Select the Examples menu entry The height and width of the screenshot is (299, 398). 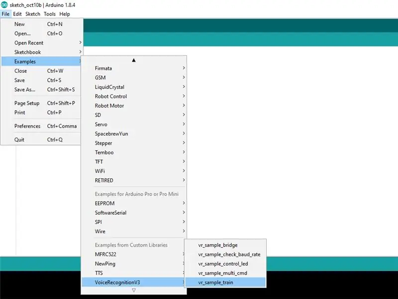pyautogui.click(x=42, y=61)
